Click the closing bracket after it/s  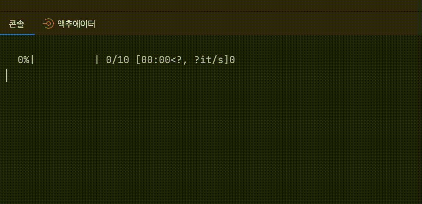pos(226,60)
